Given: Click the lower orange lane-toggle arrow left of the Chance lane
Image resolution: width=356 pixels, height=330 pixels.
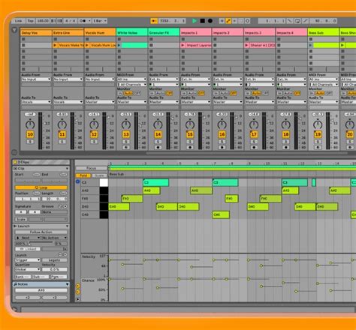Looking at the screenshot, I should 78,292.
